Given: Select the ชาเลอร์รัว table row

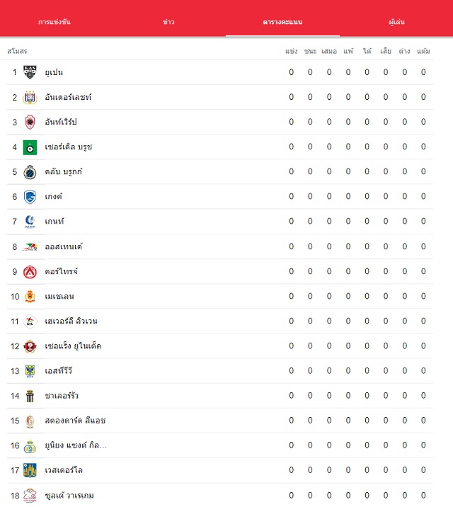Looking at the screenshot, I should click(220, 396).
